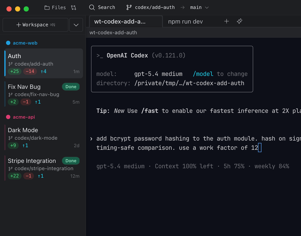Switch to the wt-codex-add-a... tab
This screenshot has width=301, height=236.
pos(126,22)
